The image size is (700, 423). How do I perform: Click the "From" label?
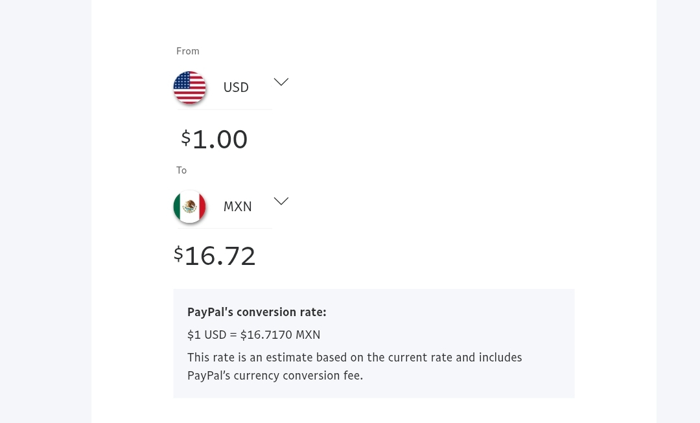click(188, 51)
